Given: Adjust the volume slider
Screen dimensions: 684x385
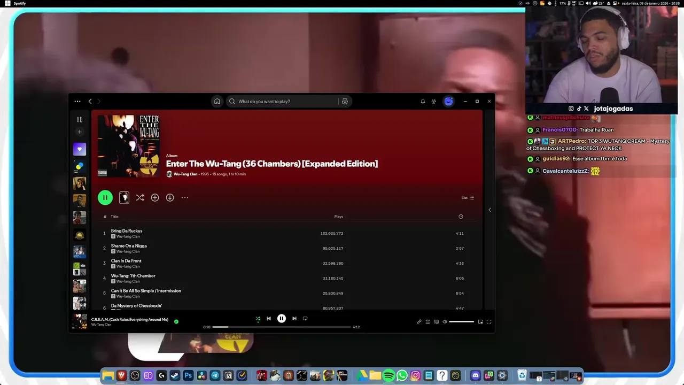Looking at the screenshot, I should point(462,321).
